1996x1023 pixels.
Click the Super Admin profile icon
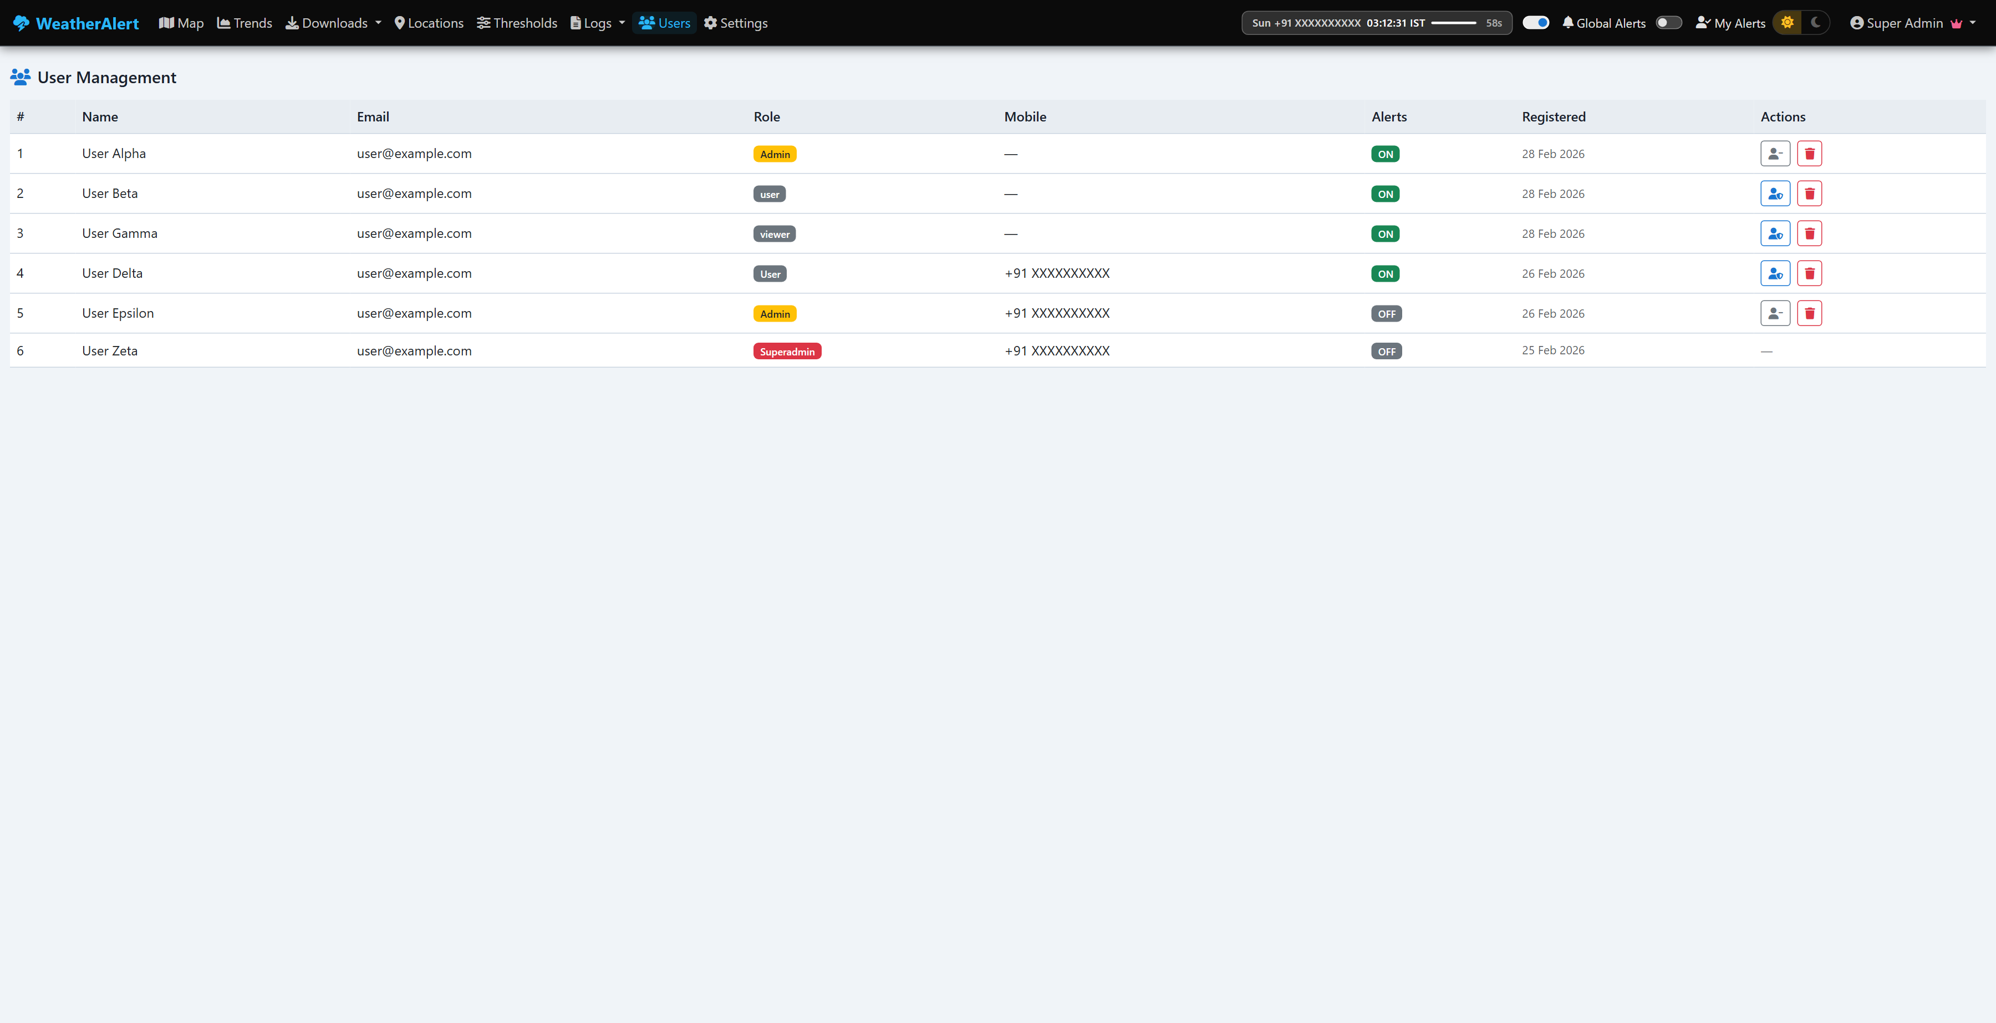(1856, 23)
